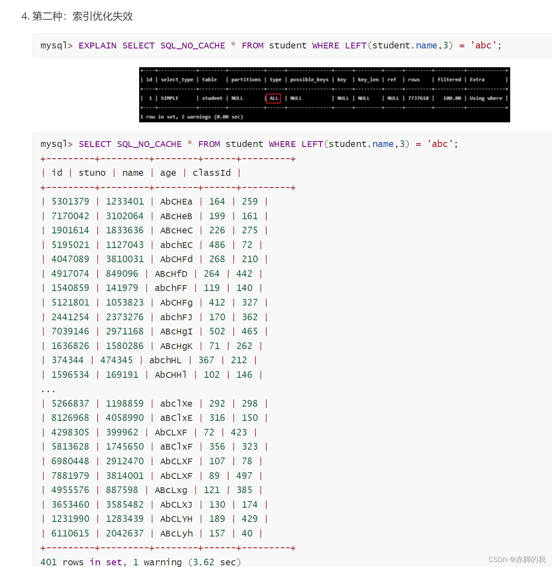Click SQL_NO_CACHE in the second query
The image size is (552, 567).
(x=149, y=144)
